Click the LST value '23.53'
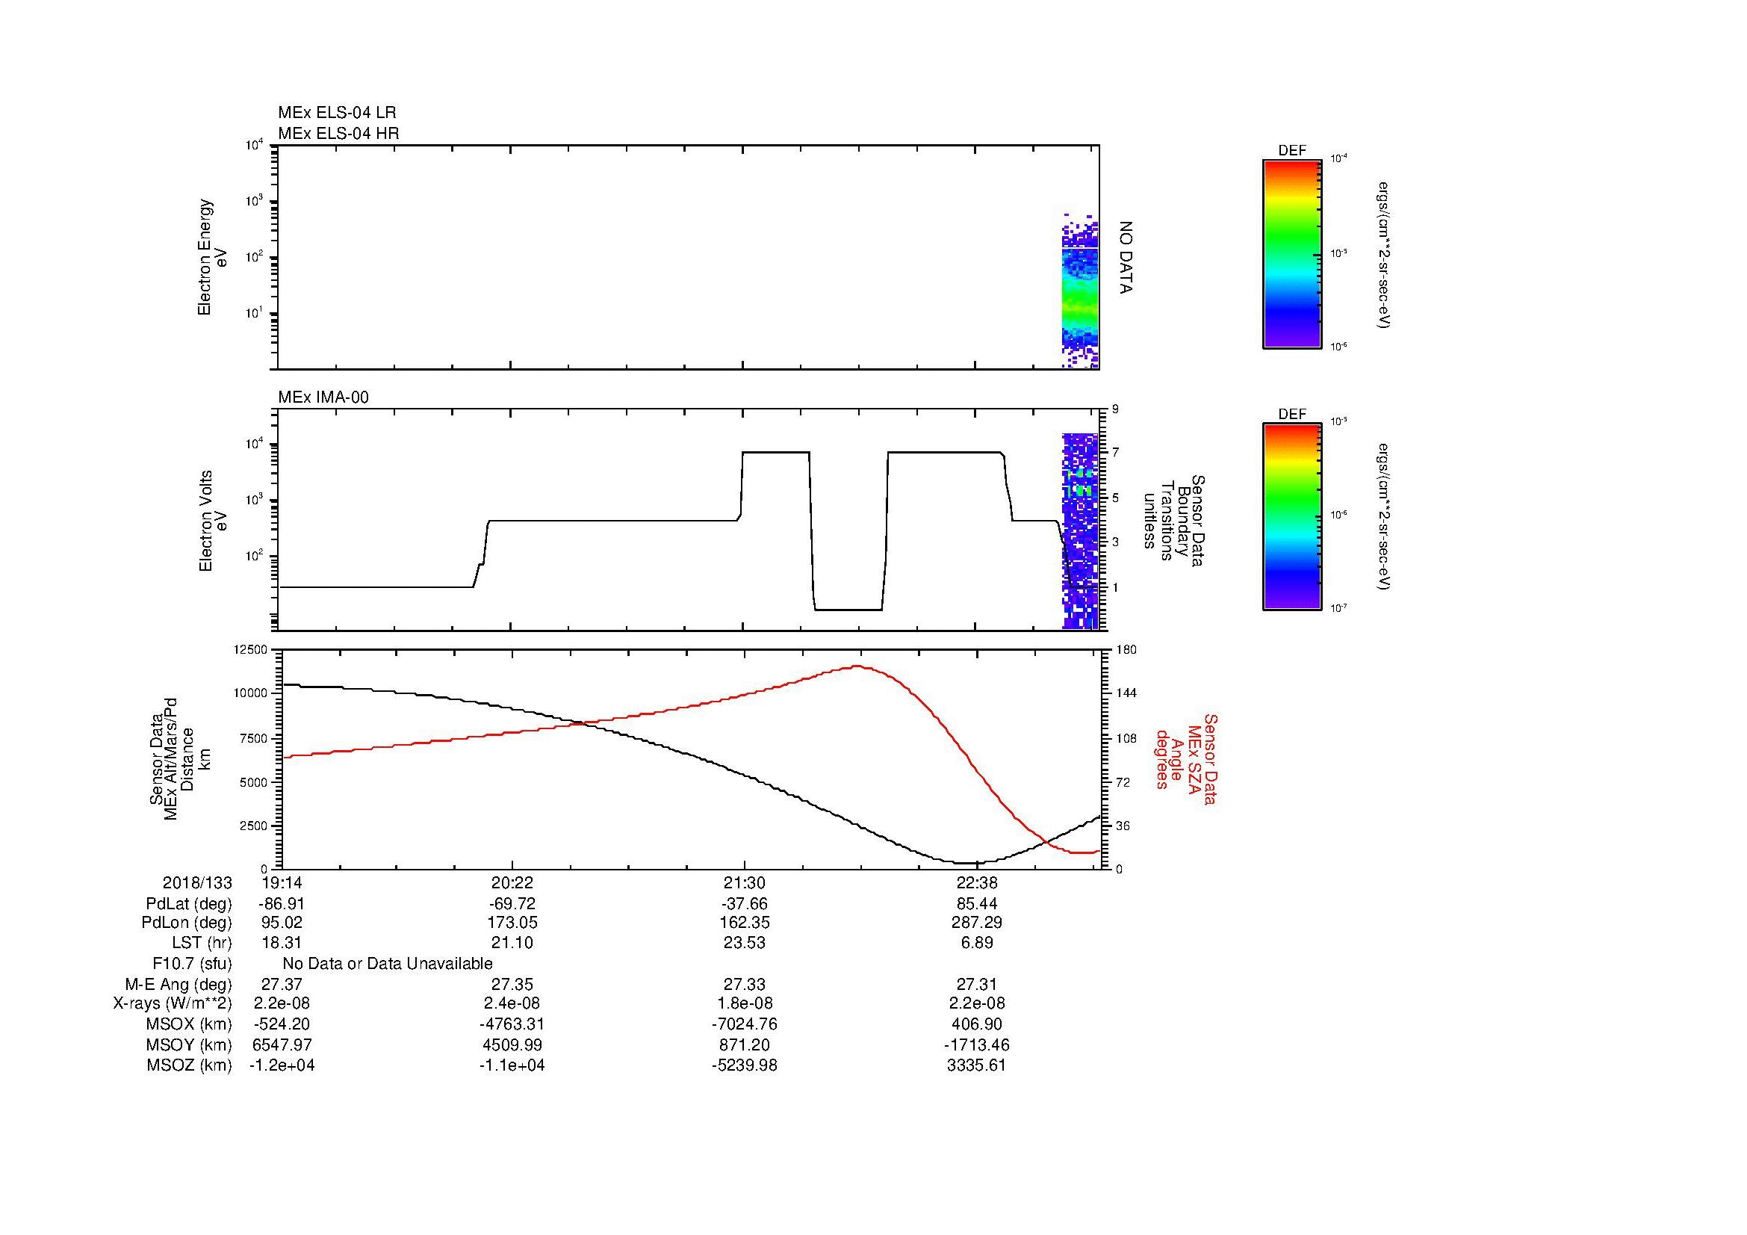This screenshot has height=1235, width=1747. [x=744, y=943]
